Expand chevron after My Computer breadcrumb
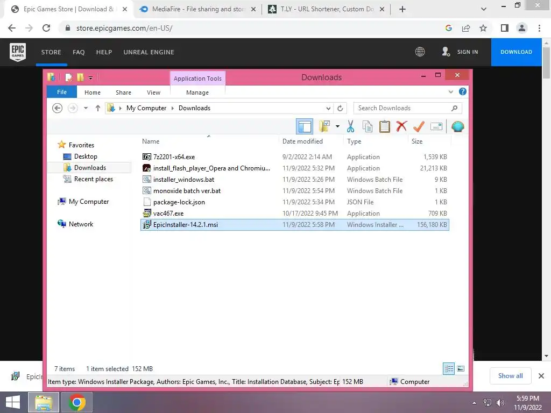Viewport: 551px width, 413px height. click(173, 108)
